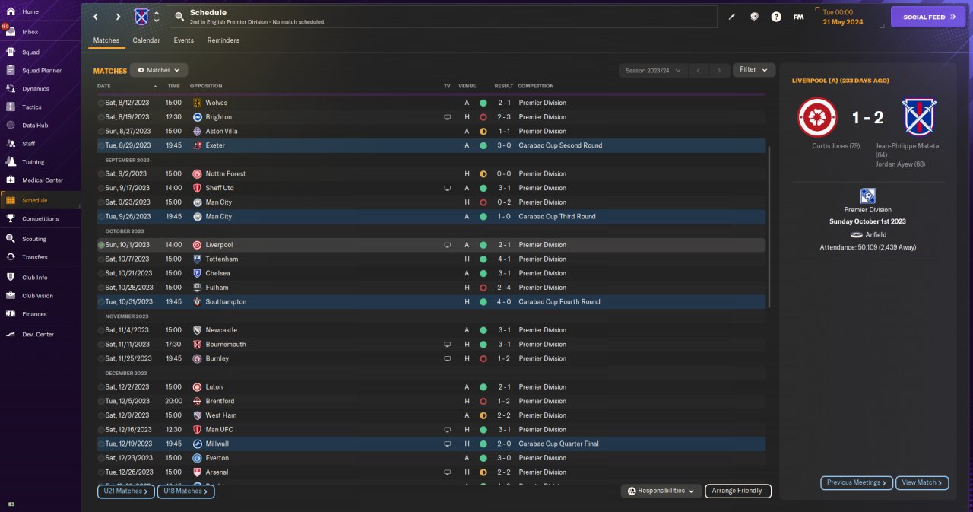Open the Squad shirt icon
Image resolution: width=973 pixels, height=512 pixels.
(x=11, y=52)
